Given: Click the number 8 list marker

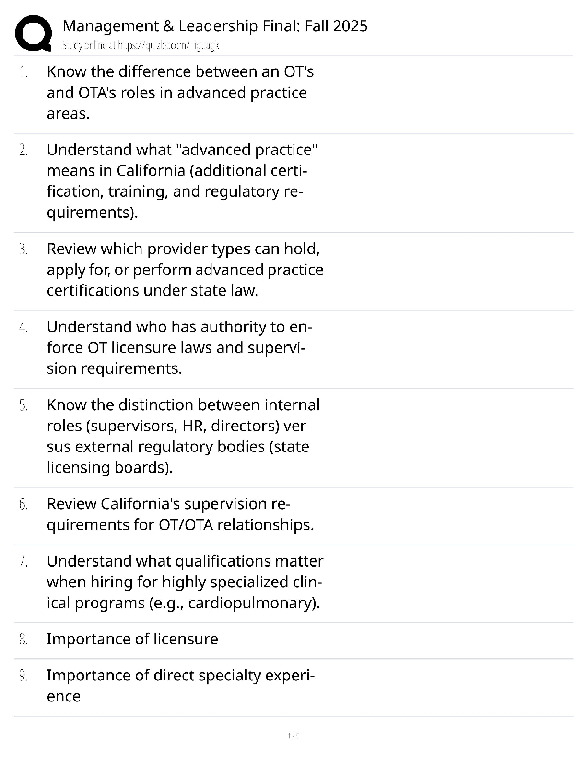Looking at the screenshot, I should [23, 640].
